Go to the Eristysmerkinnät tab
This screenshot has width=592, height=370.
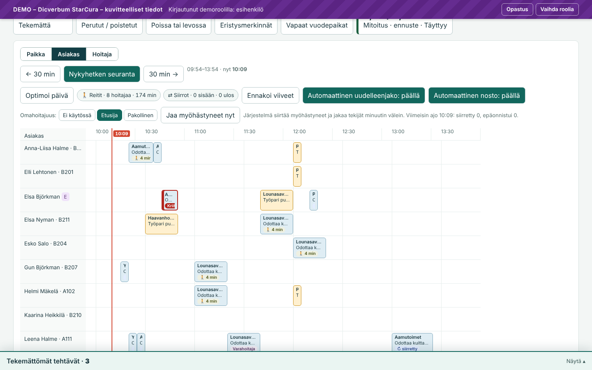[x=246, y=25]
